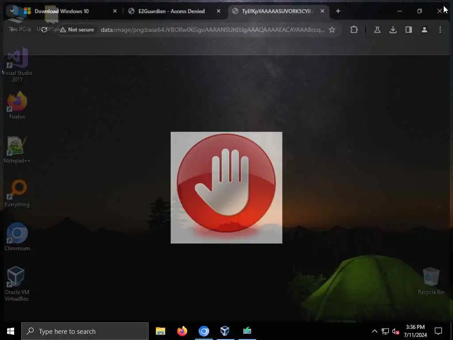Image resolution: width=453 pixels, height=340 pixels.
Task: Click the Not secure site info badge
Action: click(x=77, y=30)
